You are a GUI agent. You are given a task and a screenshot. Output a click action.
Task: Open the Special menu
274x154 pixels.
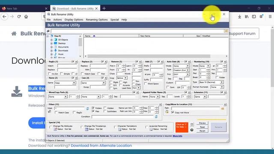(x=114, y=20)
